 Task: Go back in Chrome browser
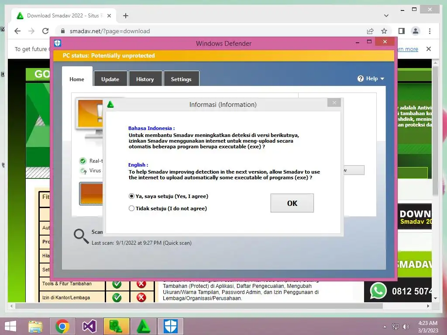(17, 31)
